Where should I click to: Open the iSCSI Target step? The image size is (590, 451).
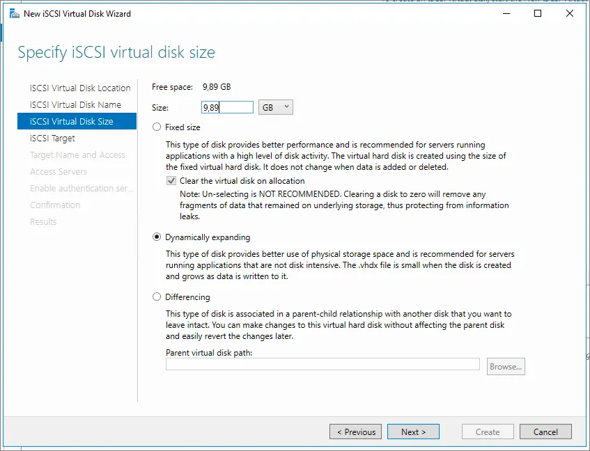coord(52,139)
